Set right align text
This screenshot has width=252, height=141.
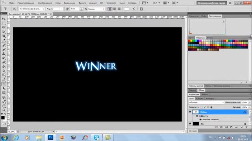119,9
